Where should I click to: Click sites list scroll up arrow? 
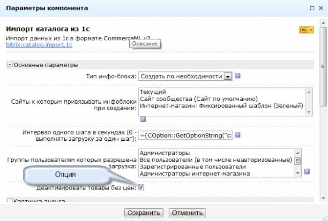click(x=309, y=92)
